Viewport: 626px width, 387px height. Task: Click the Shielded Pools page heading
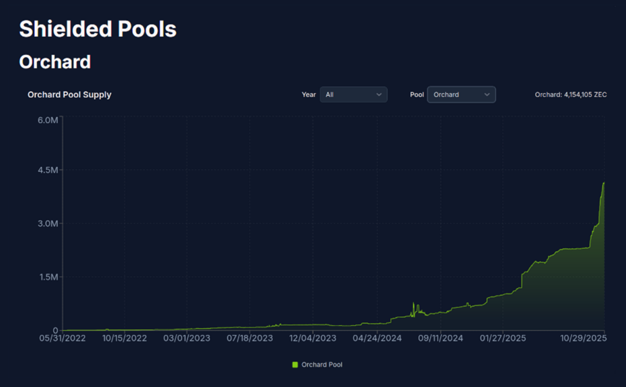(x=98, y=29)
